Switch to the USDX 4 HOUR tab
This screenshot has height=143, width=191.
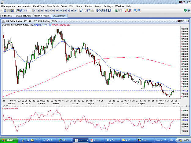[42, 16]
